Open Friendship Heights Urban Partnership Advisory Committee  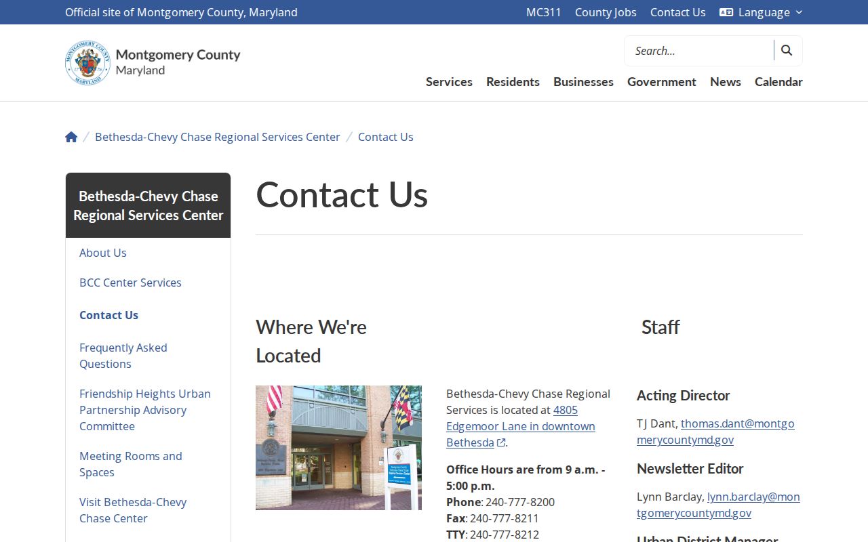pos(145,410)
